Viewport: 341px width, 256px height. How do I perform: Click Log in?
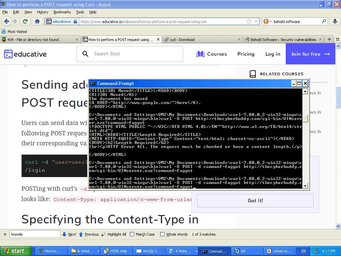[273, 54]
